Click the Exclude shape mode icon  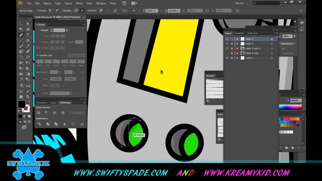pyautogui.click(x=63, y=113)
